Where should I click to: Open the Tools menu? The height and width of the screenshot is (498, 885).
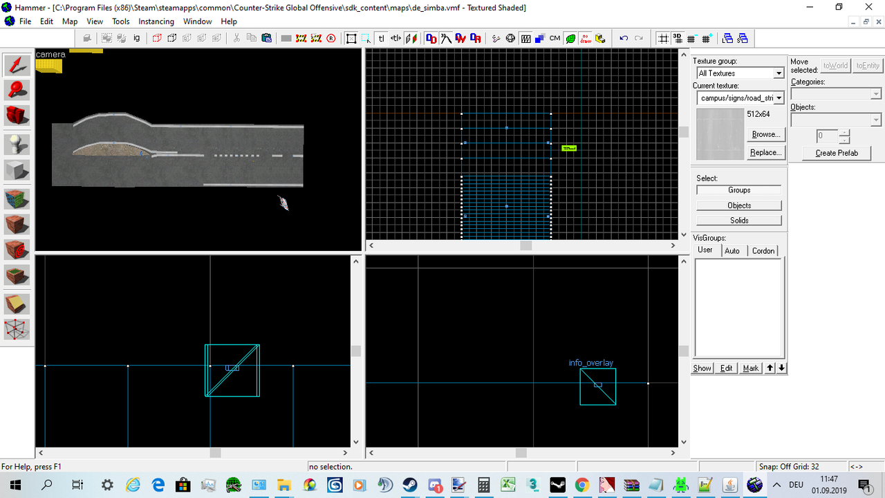121,21
